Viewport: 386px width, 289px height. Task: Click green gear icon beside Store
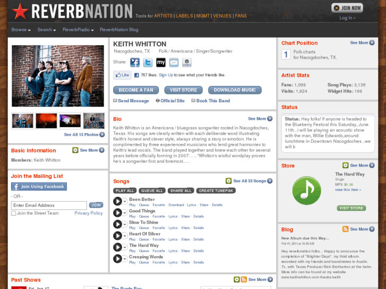[345, 165]
